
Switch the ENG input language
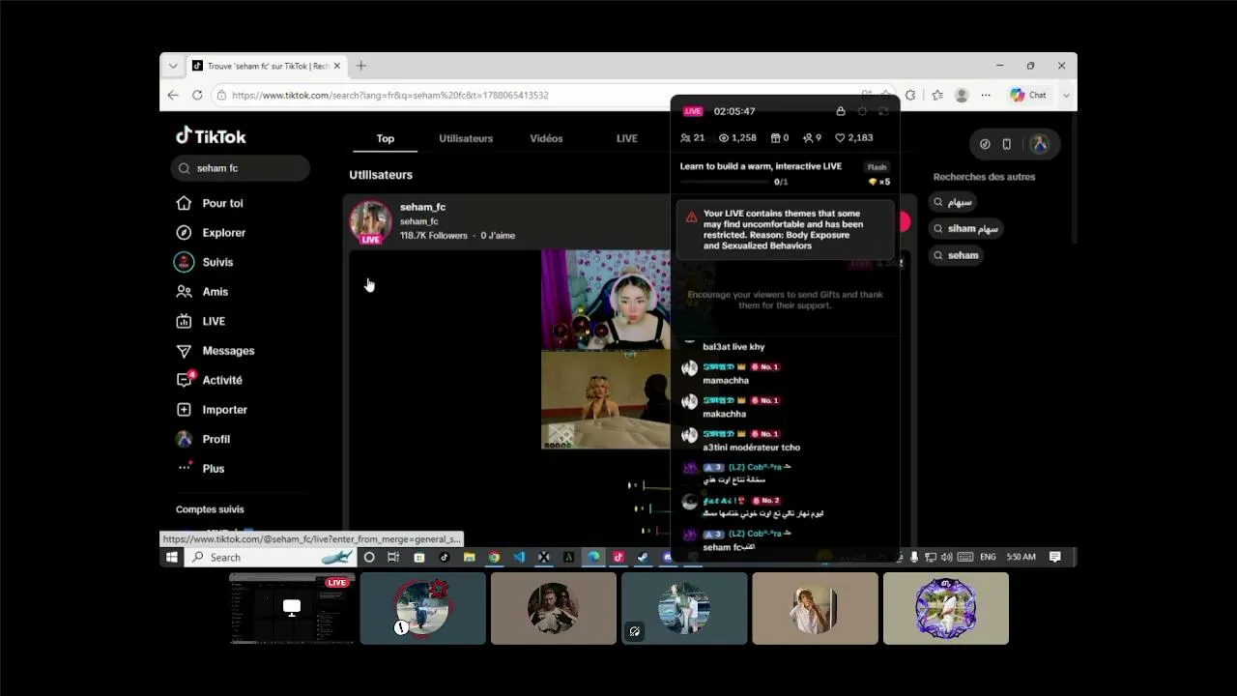click(x=988, y=557)
